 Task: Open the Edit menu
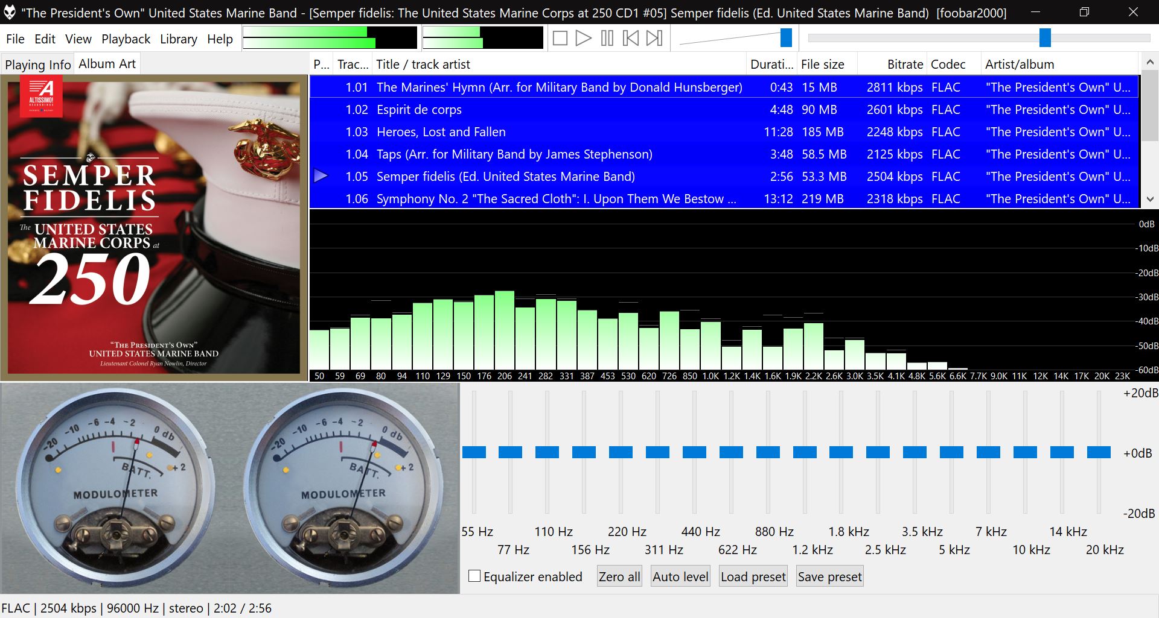point(45,39)
